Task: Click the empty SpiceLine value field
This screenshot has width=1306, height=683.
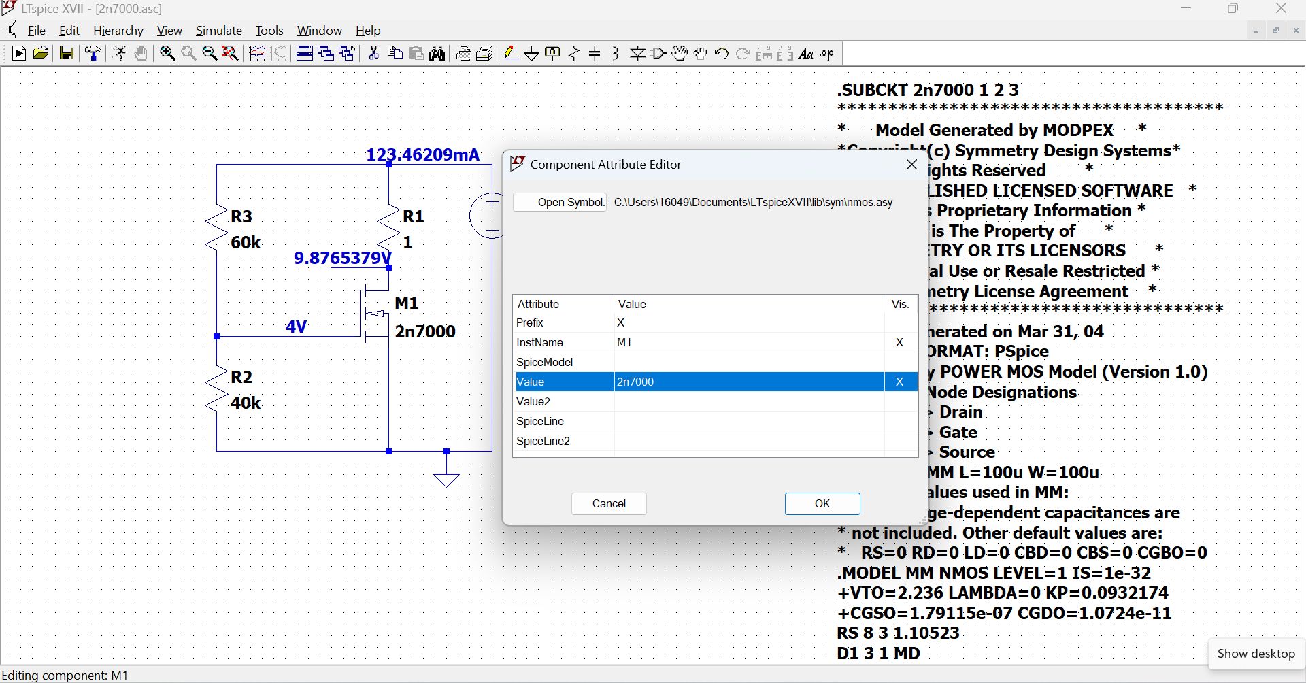Action: 749,421
